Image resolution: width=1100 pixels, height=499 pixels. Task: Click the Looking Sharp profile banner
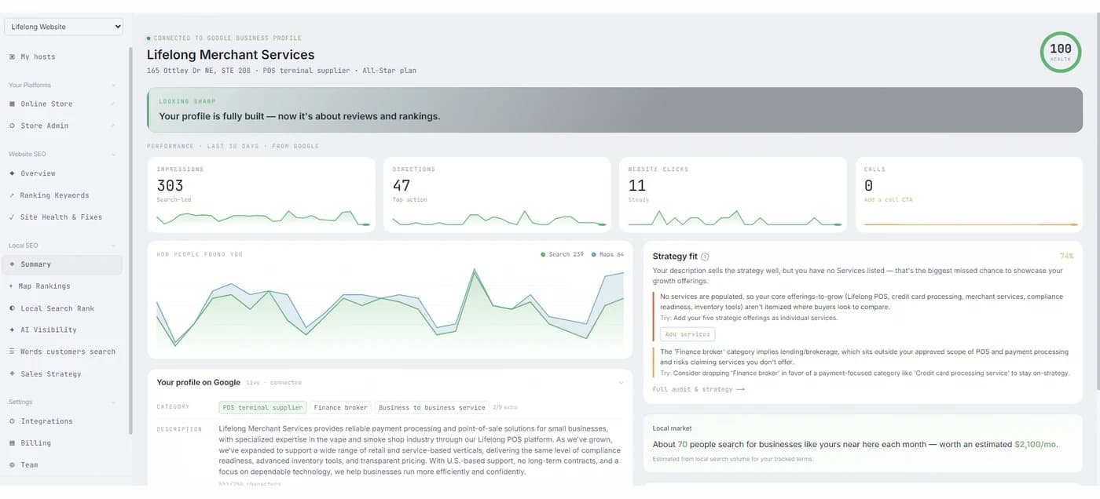pyautogui.click(x=614, y=110)
